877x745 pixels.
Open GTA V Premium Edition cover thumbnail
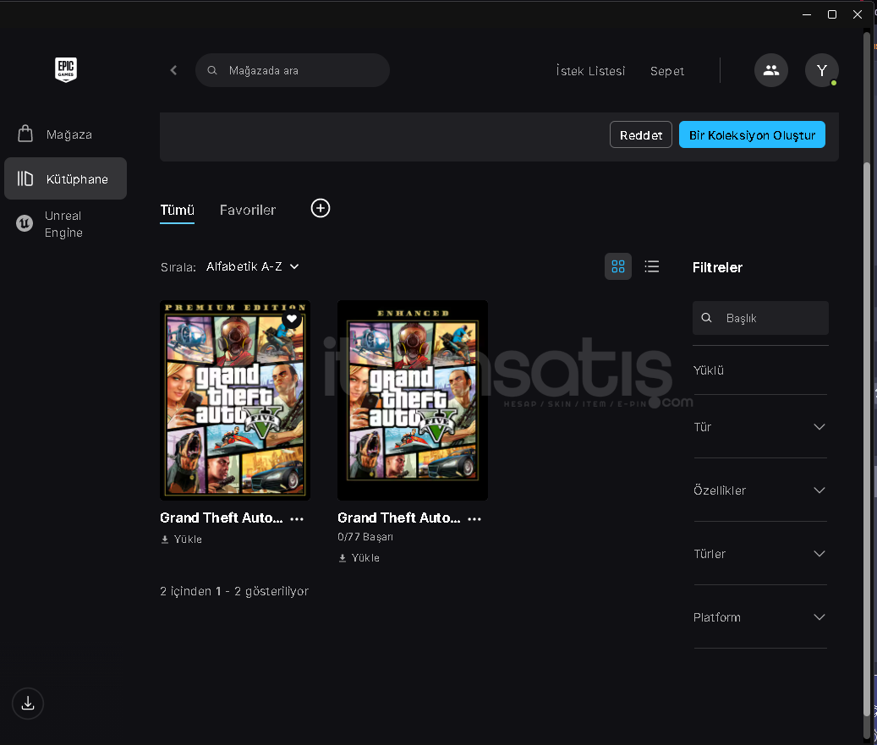click(235, 401)
